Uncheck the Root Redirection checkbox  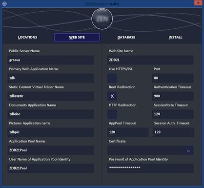click(x=112, y=96)
